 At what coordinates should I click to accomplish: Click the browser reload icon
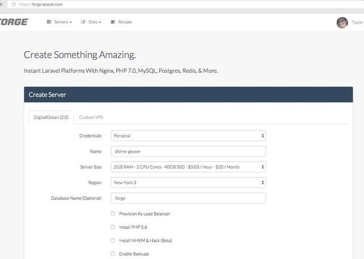[12, 5]
